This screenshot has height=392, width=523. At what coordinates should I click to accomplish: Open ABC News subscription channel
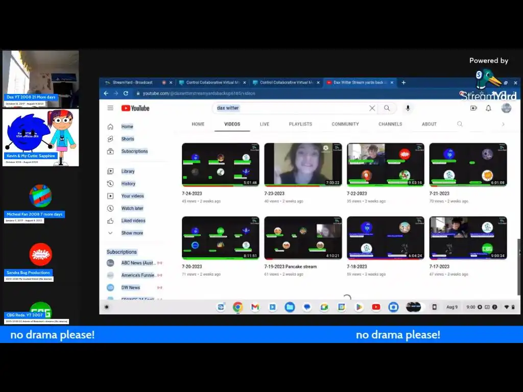[135, 263]
